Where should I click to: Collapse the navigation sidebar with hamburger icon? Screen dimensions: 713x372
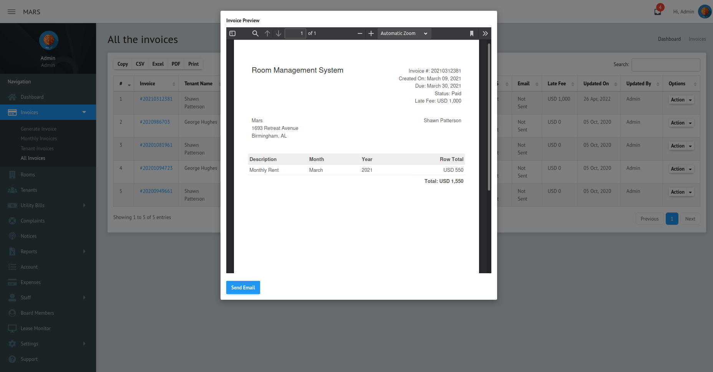point(11,11)
